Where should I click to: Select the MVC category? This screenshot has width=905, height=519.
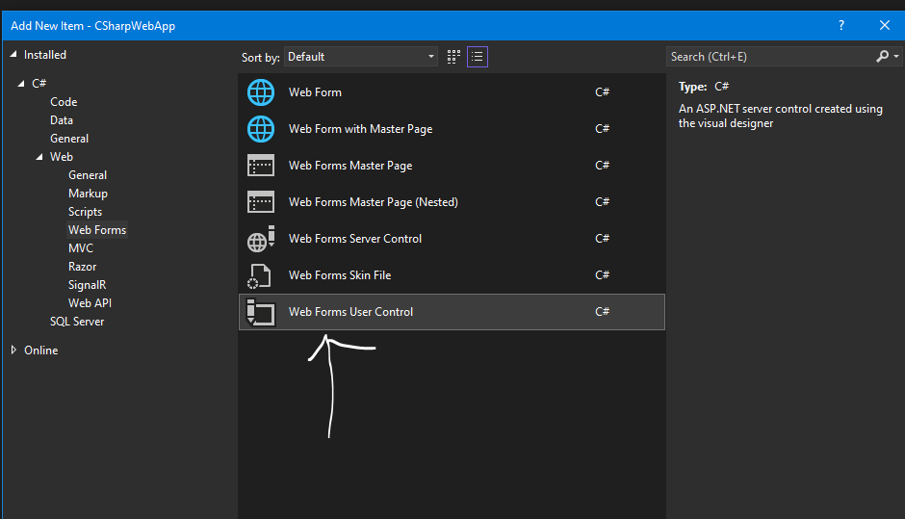pos(80,248)
